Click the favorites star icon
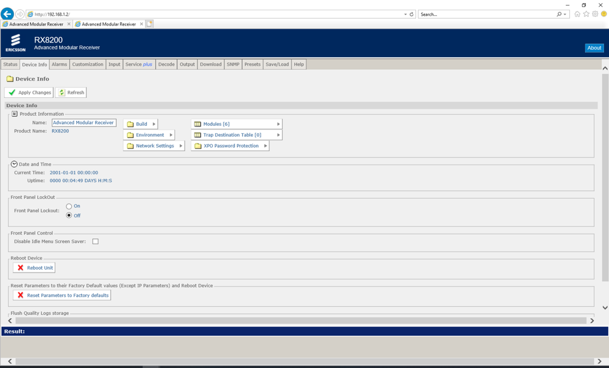Viewport: 609px width, 368px height. coord(586,14)
